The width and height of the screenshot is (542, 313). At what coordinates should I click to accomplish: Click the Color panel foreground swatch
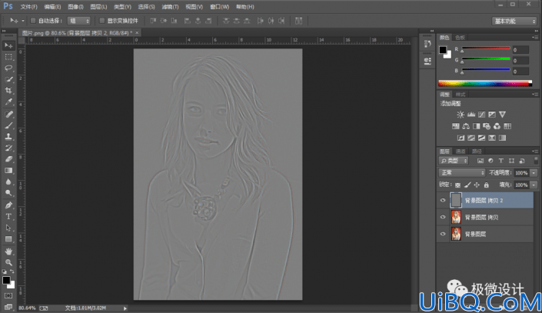coord(443,50)
